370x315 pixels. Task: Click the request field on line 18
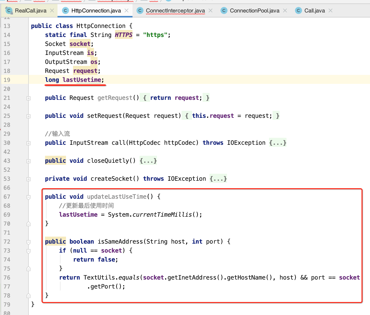pyautogui.click(x=85, y=71)
